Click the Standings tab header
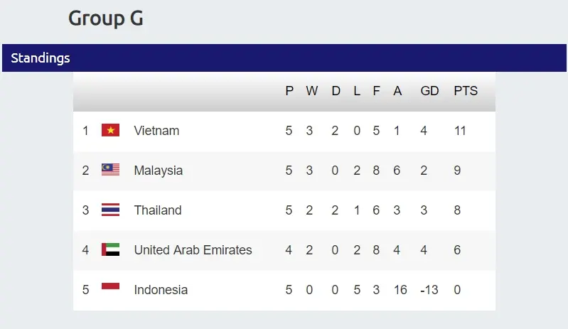 point(41,58)
